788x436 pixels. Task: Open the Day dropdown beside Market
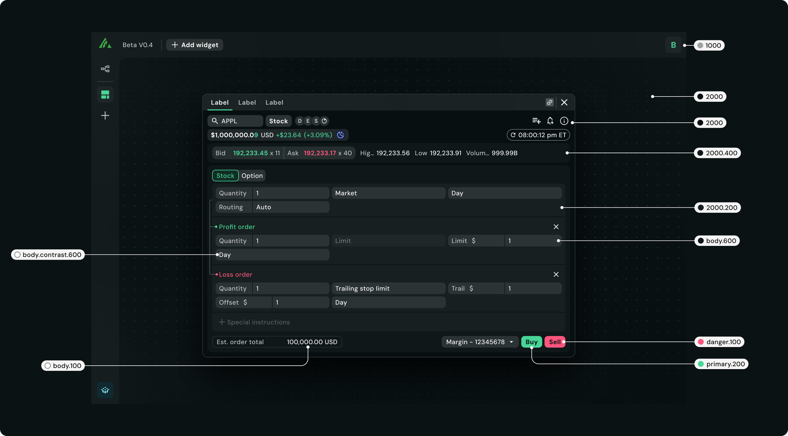click(x=505, y=193)
